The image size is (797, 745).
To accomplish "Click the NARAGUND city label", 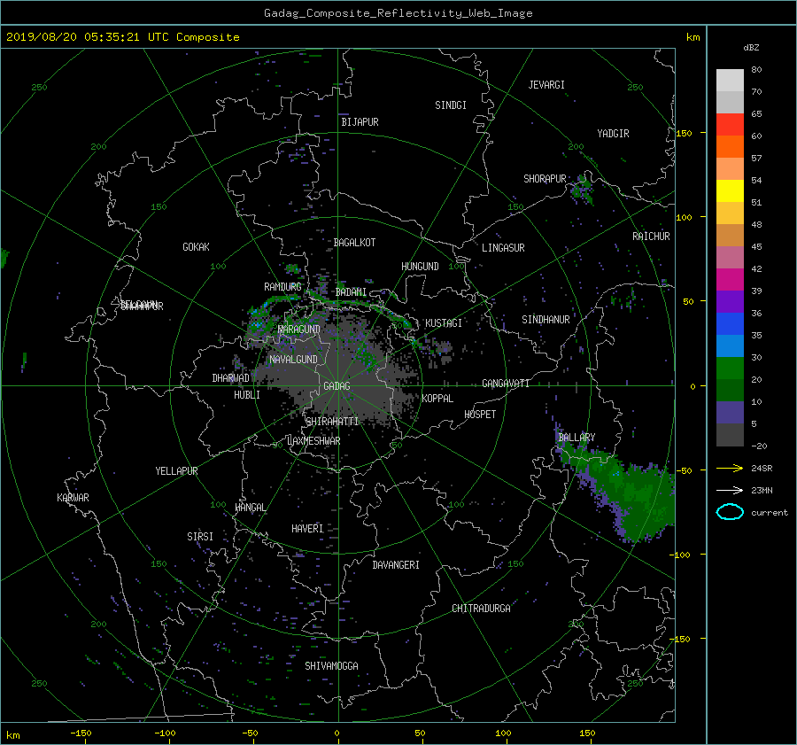I will (x=299, y=330).
